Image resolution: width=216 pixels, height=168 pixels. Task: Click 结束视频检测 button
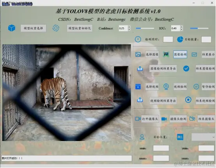pos(205,101)
